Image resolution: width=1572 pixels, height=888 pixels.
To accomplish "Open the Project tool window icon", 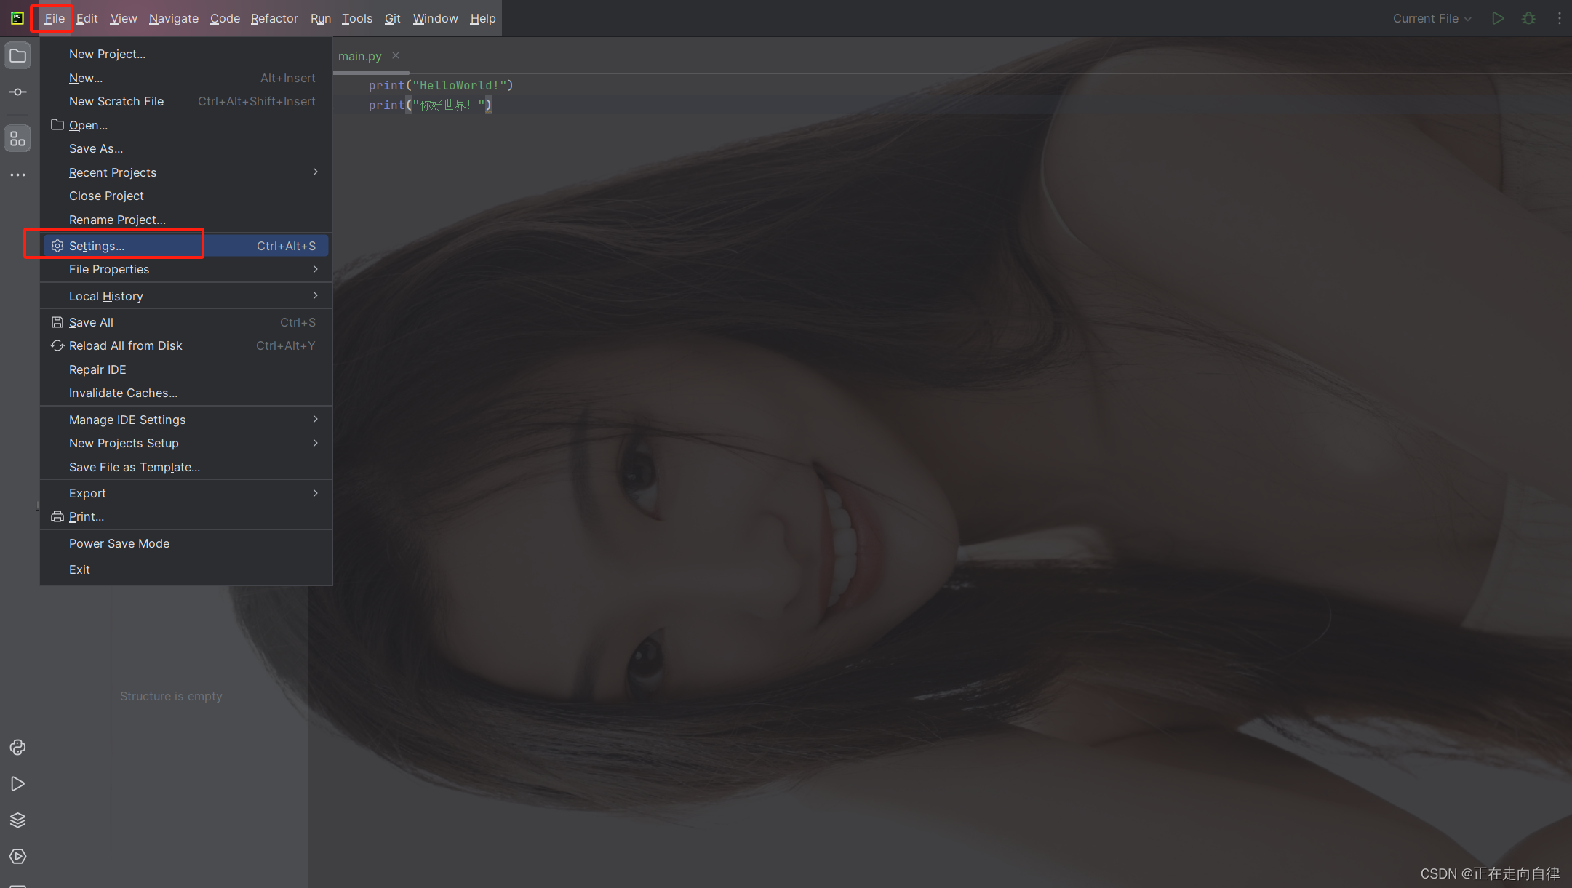I will pos(17,56).
